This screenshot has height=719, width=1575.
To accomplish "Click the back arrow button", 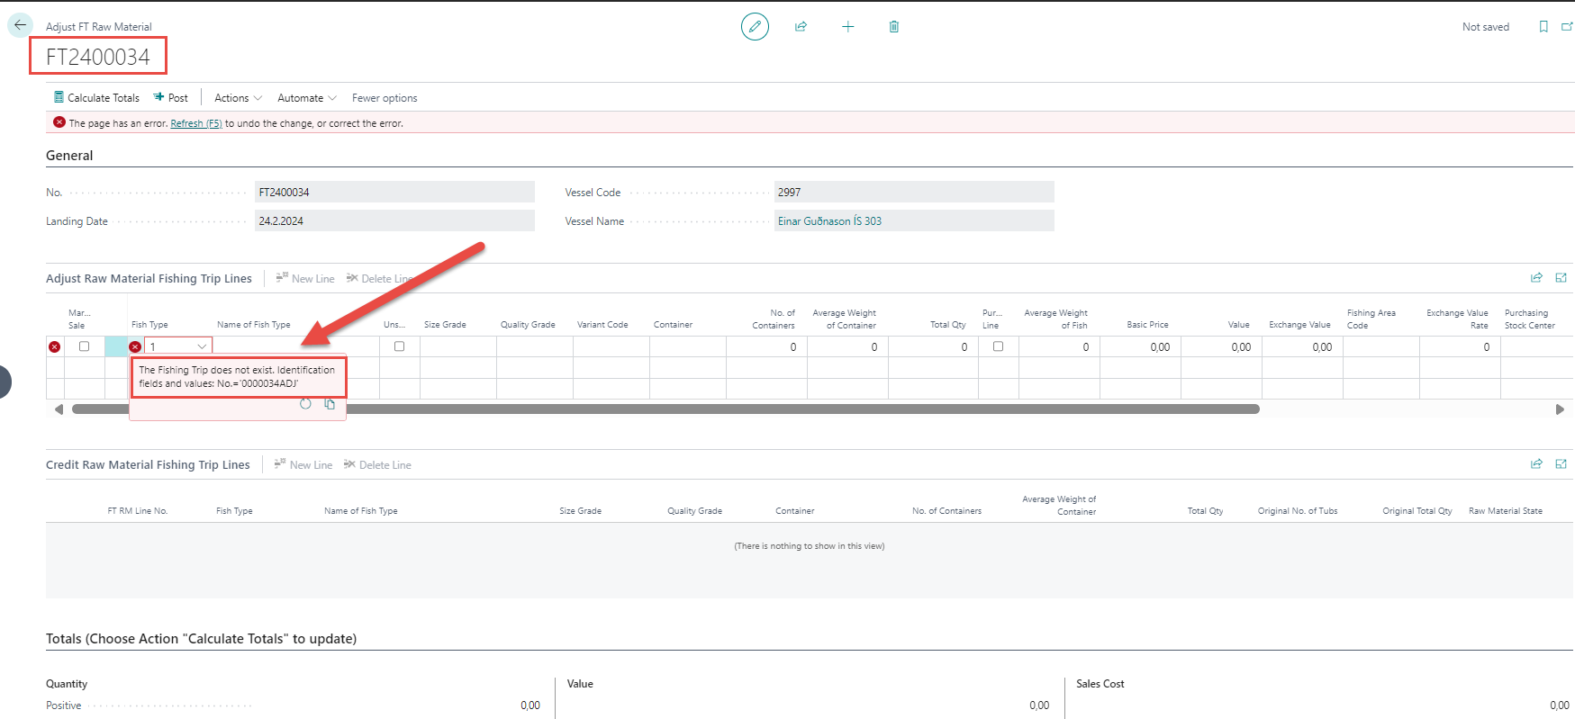I will [x=20, y=25].
